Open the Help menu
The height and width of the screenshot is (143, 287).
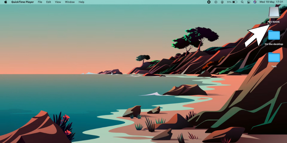coord(82,2)
